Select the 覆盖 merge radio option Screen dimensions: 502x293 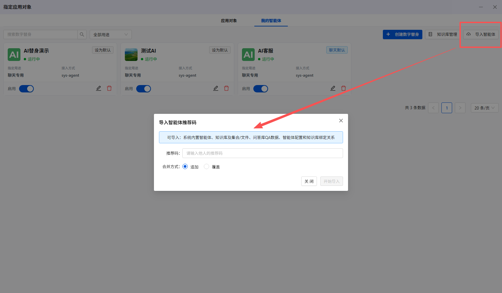[206, 166]
